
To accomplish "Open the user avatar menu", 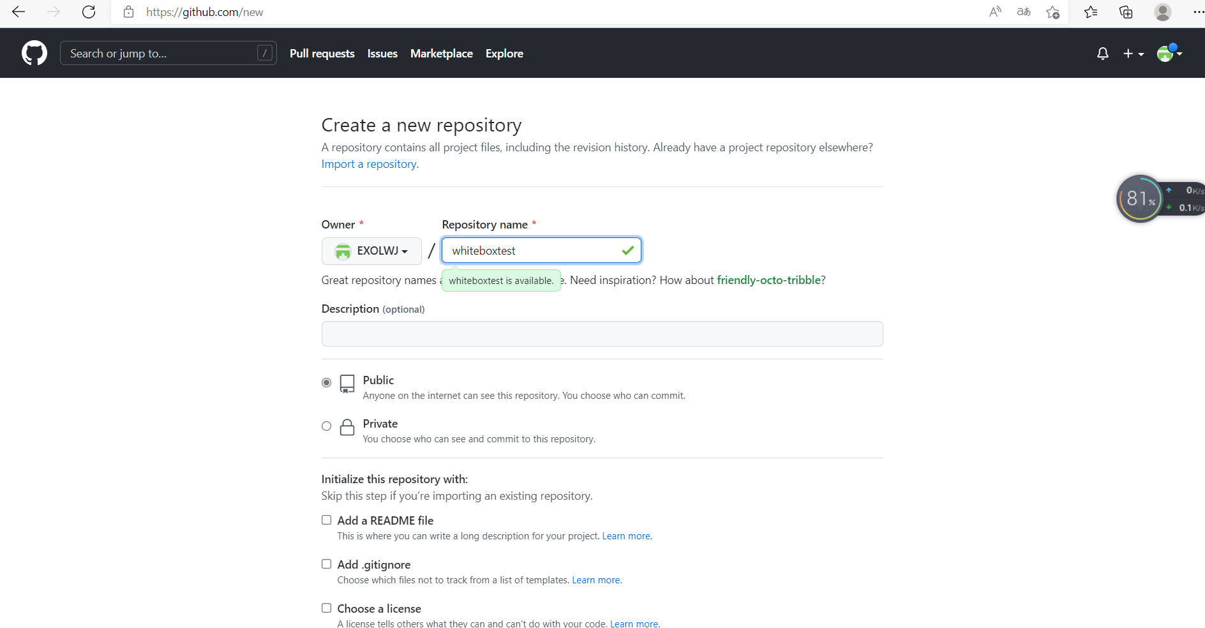I will coord(1169,53).
